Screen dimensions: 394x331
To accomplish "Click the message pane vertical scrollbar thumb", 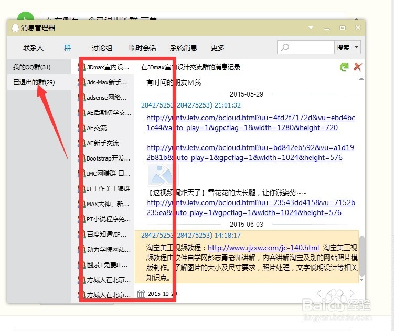I will tap(361, 256).
